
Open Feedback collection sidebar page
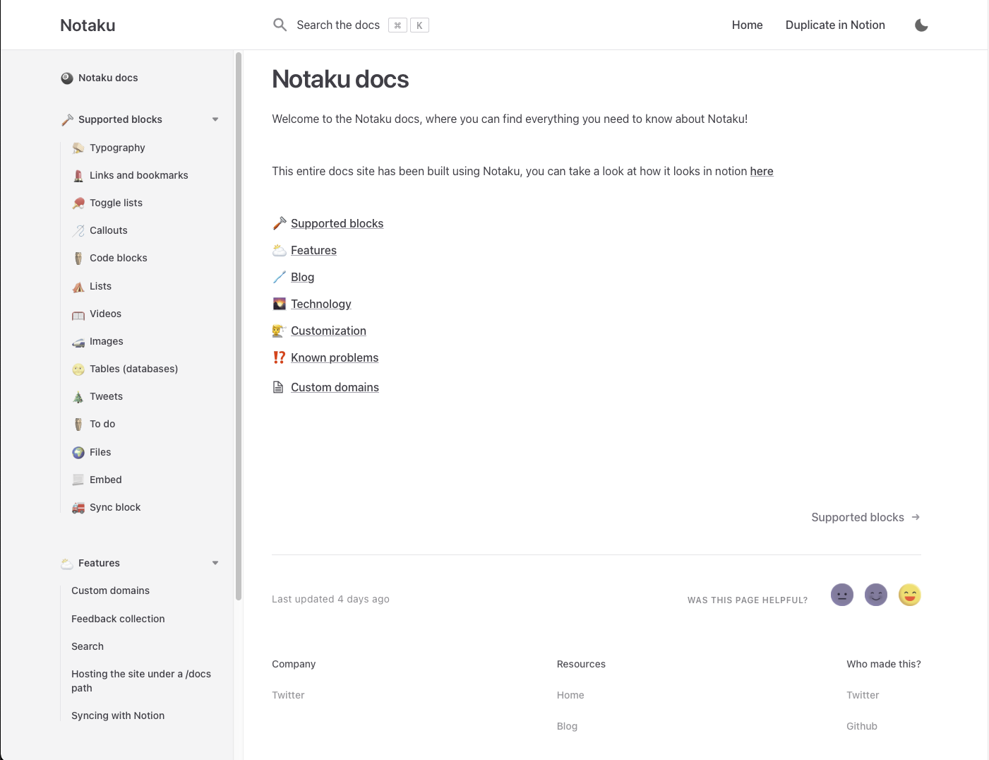[118, 619]
